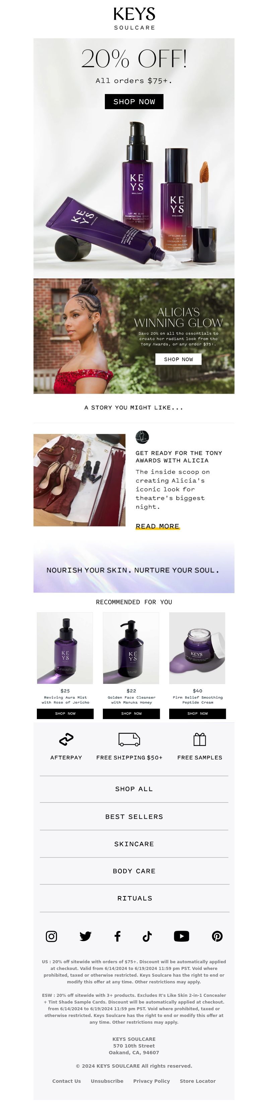
Task: Click the free shipping truck icon
Action: coord(129,739)
